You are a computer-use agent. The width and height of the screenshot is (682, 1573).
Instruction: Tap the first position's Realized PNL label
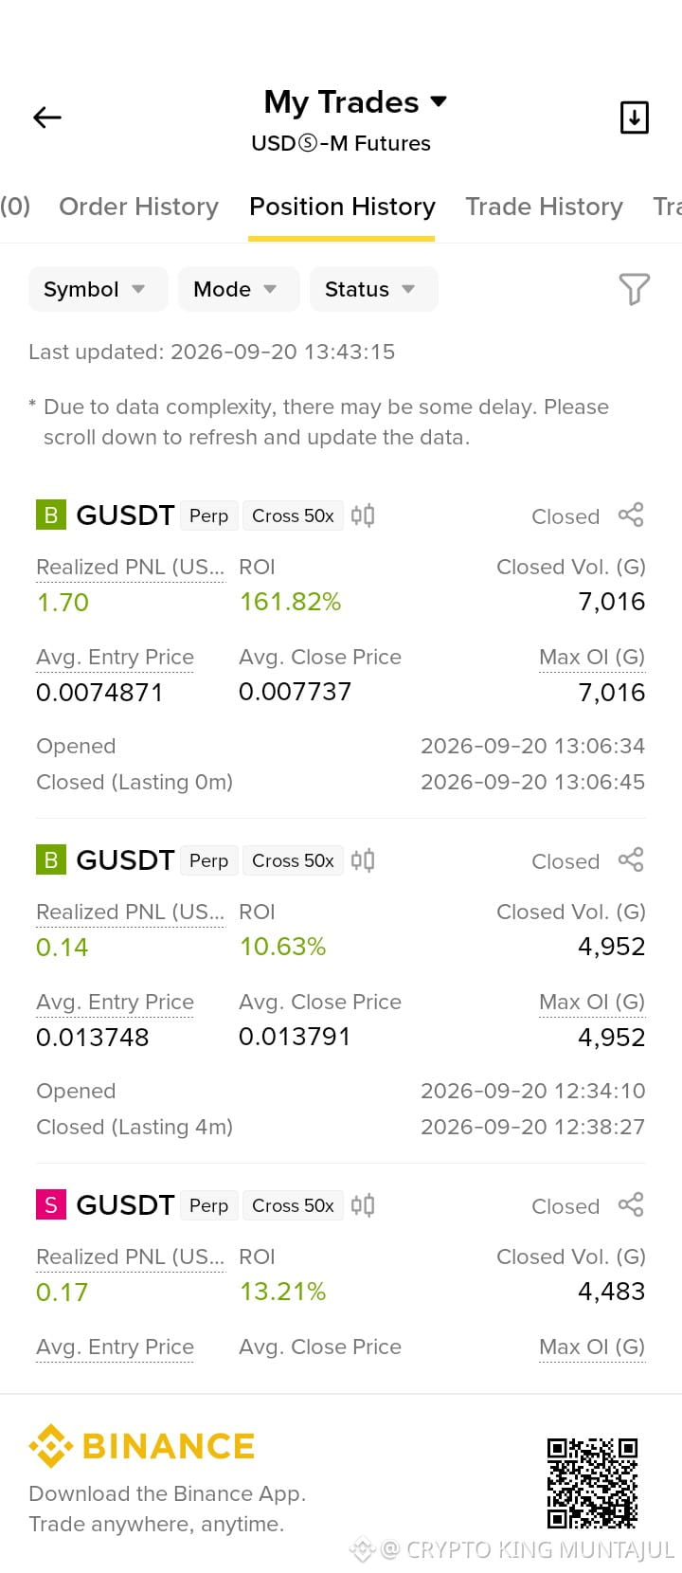pos(130,567)
